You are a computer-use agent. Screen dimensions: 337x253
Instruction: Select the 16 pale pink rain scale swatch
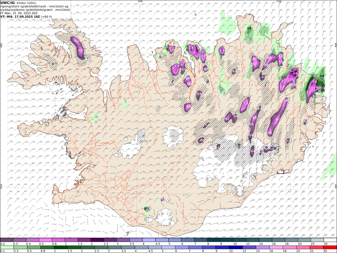pos(276,247)
